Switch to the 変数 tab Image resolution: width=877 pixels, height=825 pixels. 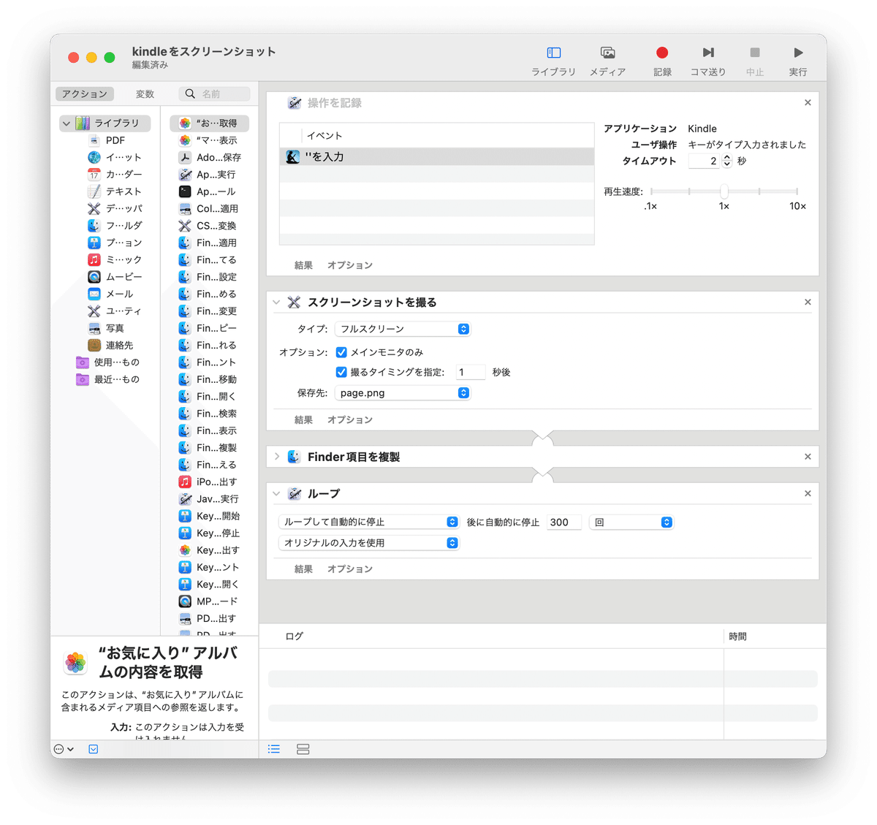[x=145, y=94]
